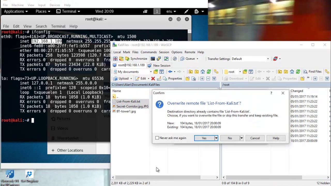Open the Kali Applications menu dropdown
Image resolution: width=331 pixels, height=186 pixels.
[x=16, y=11]
